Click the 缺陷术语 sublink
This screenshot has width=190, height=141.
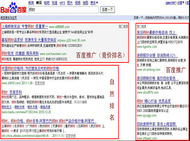tap(45, 107)
